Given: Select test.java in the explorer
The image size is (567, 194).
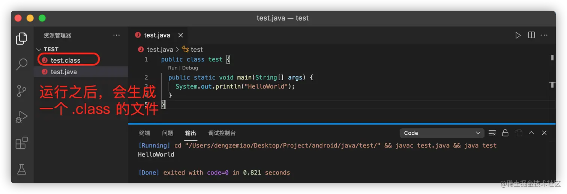Looking at the screenshot, I should pyautogui.click(x=81, y=72).
